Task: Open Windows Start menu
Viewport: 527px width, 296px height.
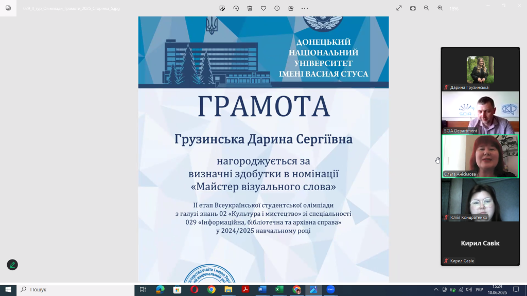Action: click(8, 290)
